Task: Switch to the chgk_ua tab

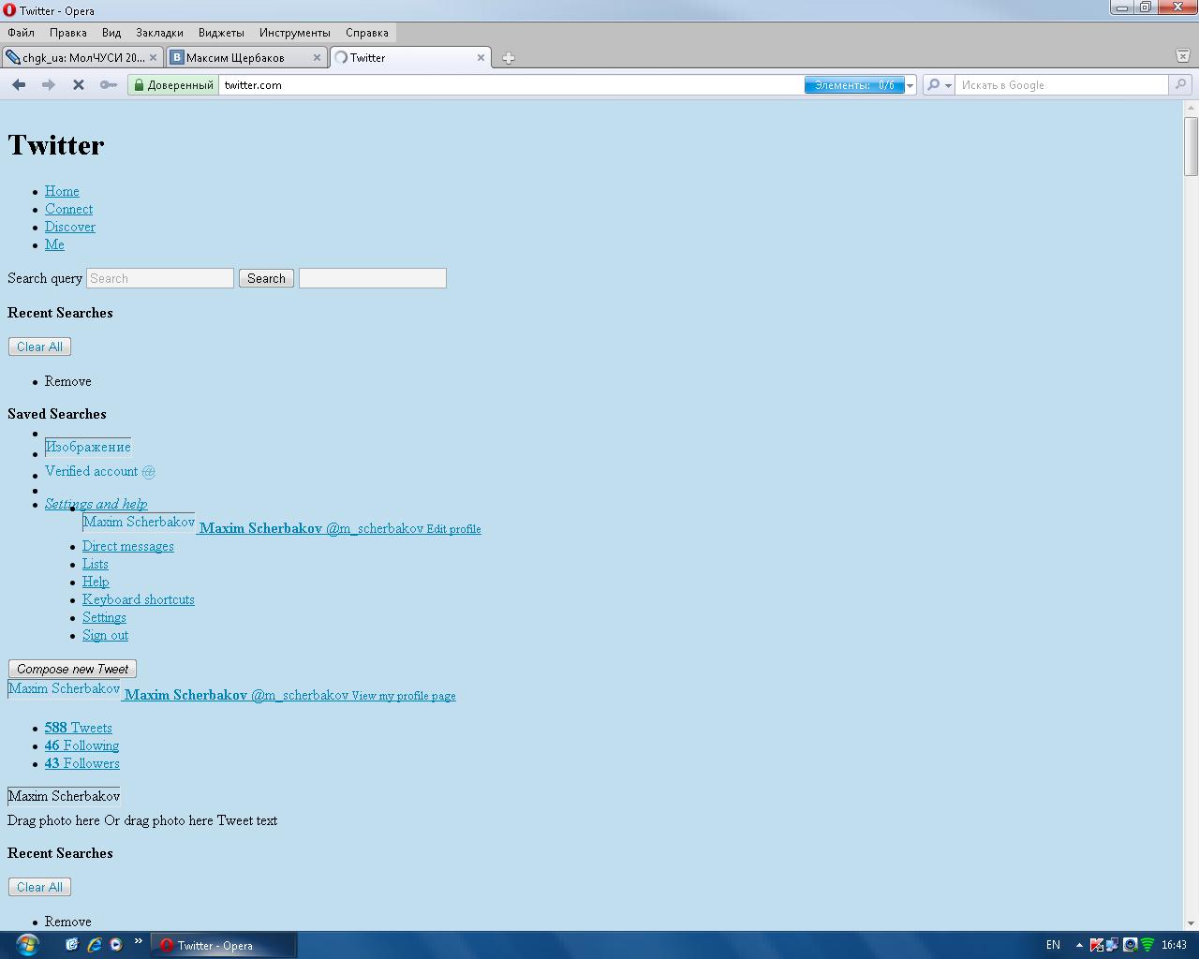Action: click(x=82, y=57)
